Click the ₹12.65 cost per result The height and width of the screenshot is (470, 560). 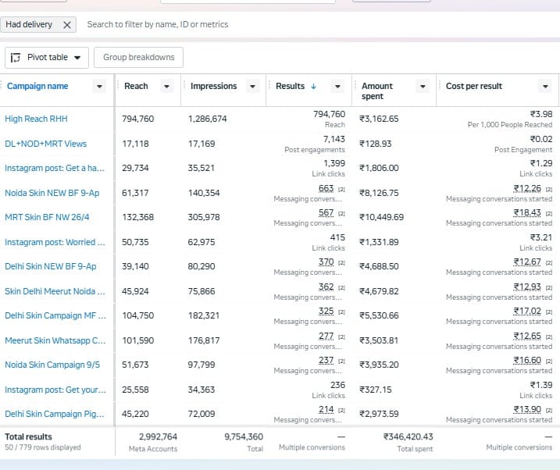click(x=527, y=336)
